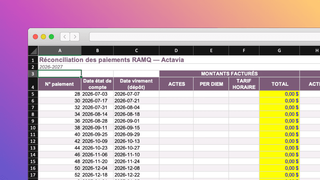
Task: Click the date 2026-09-11 cell
Action: click(97, 128)
